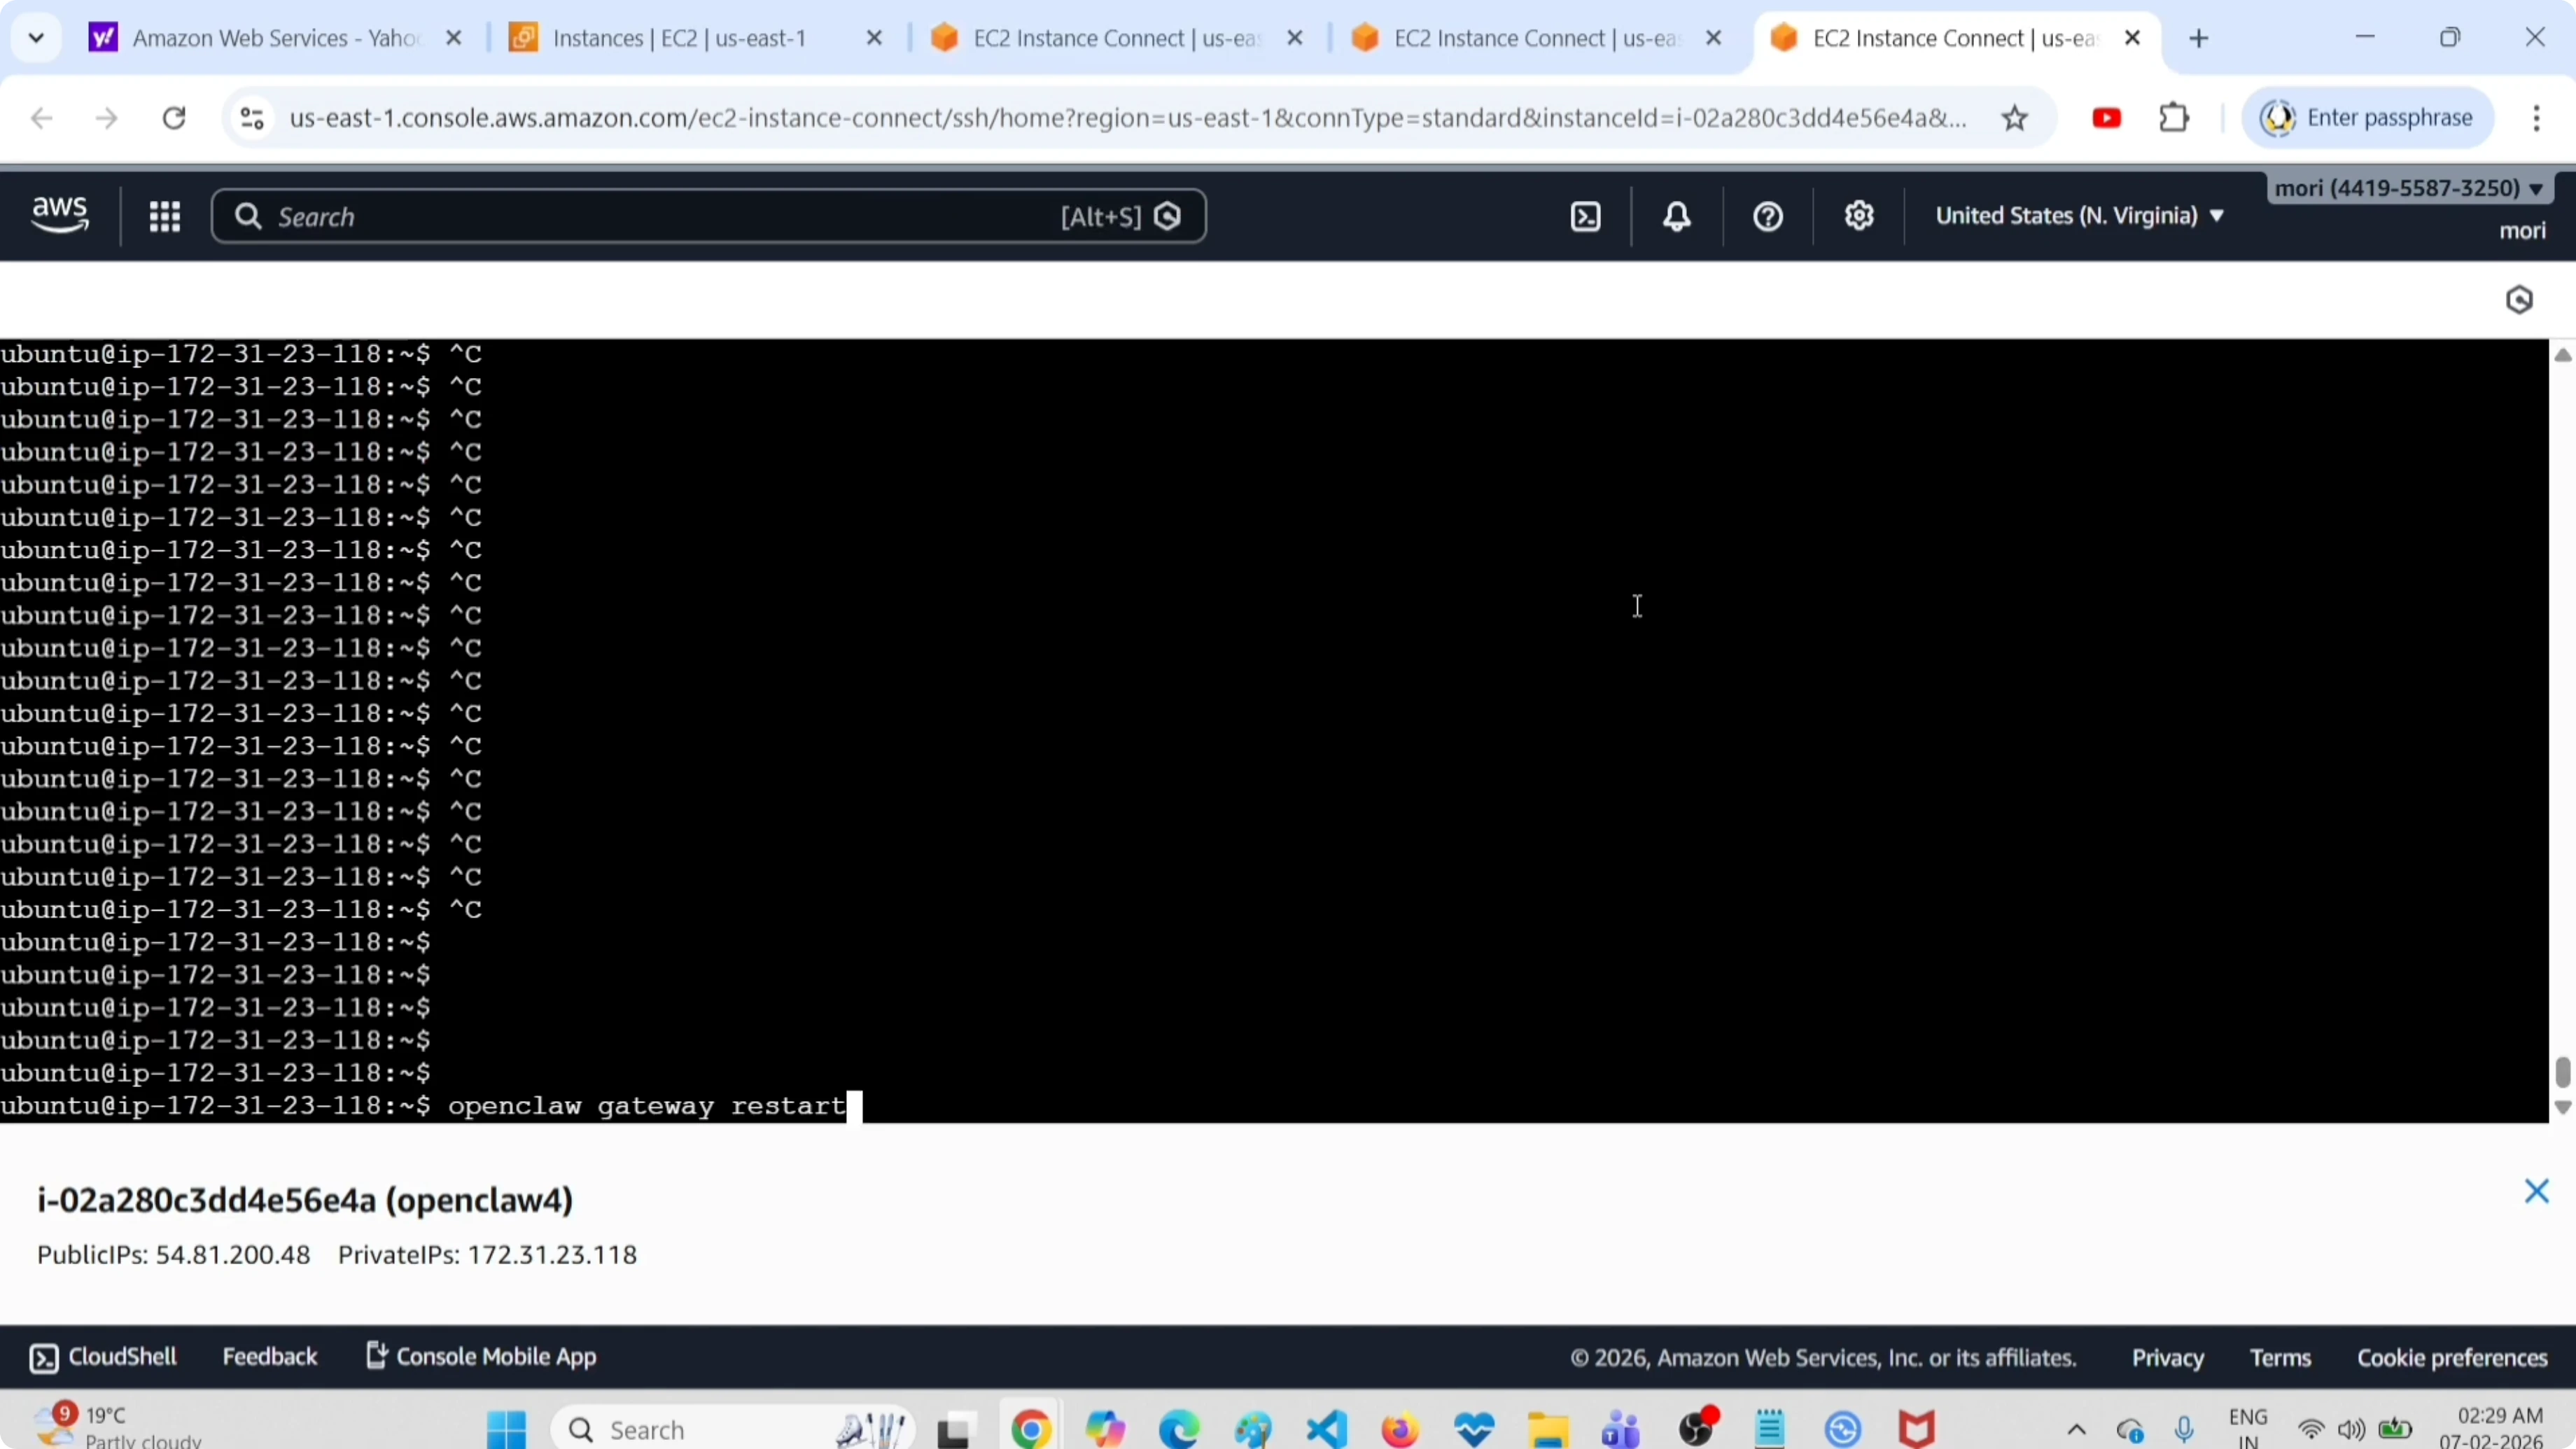The image size is (2576, 1449).
Task: Switch to the Instances | EC2 tab
Action: [680, 38]
